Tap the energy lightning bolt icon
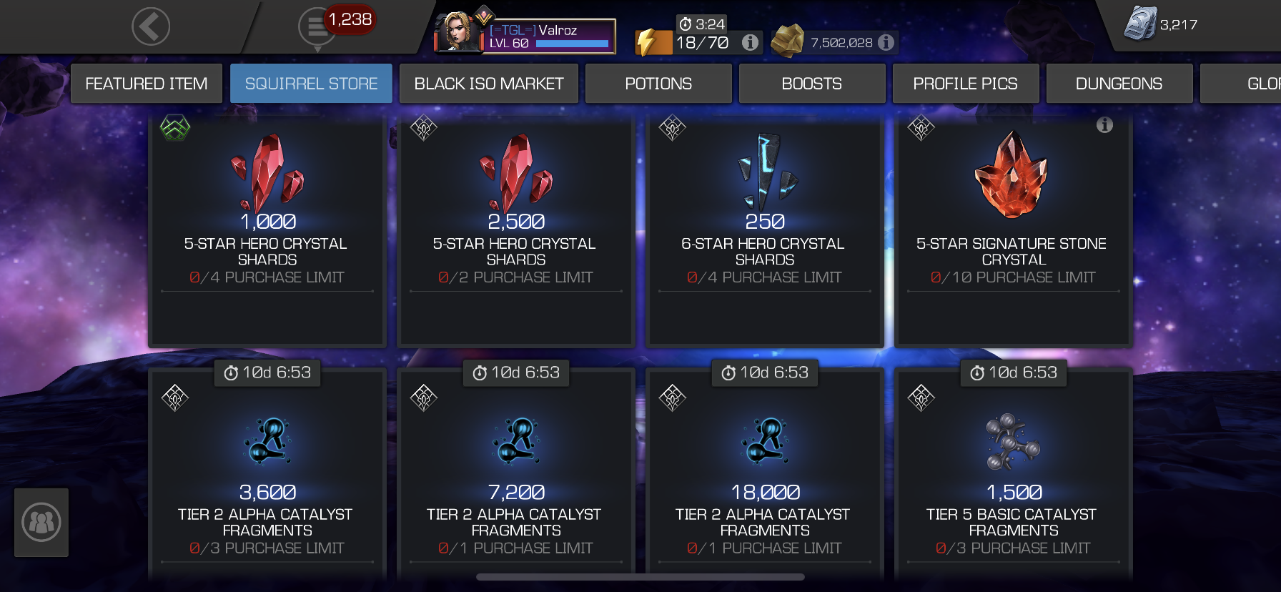The height and width of the screenshot is (592, 1281). (x=648, y=42)
